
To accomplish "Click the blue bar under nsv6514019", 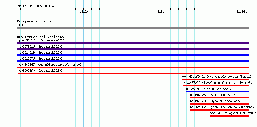I will [133, 55].
